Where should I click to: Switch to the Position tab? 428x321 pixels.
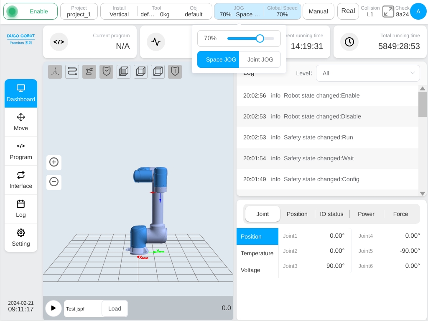click(x=297, y=214)
